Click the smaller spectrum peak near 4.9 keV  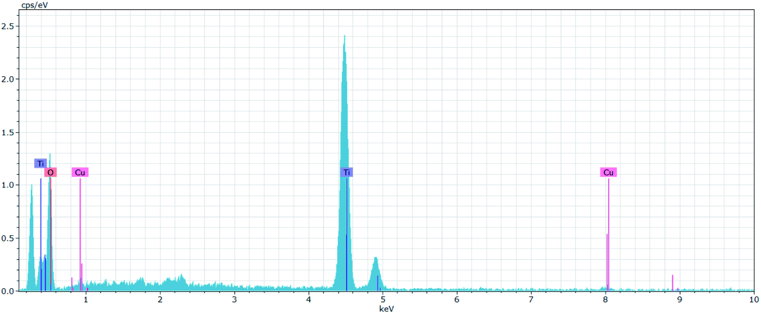point(376,273)
